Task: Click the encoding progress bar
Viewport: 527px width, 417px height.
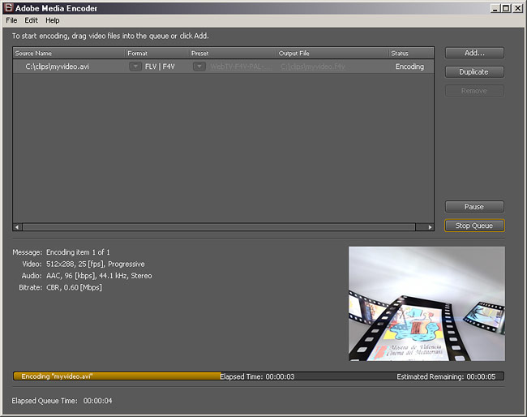Action: (x=258, y=376)
